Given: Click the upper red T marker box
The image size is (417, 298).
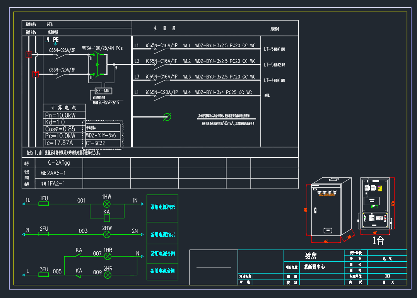Looking at the screenshot, I should pos(29,54).
